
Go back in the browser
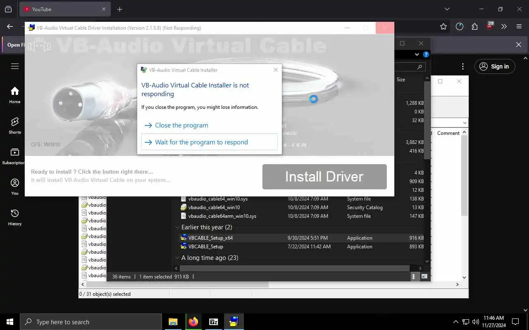(x=10, y=26)
